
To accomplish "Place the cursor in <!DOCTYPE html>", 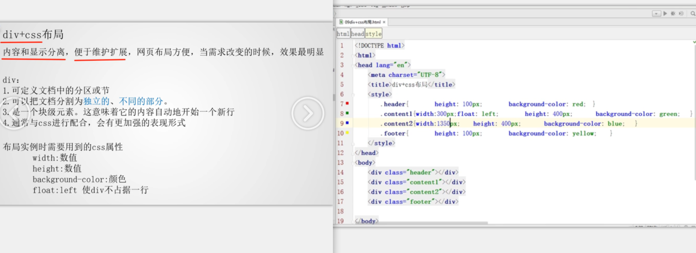I will (380, 46).
